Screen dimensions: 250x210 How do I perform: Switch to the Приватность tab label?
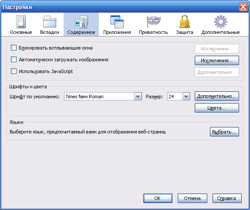(153, 32)
